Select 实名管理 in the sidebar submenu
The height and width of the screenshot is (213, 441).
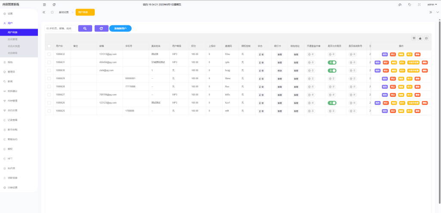14,39
